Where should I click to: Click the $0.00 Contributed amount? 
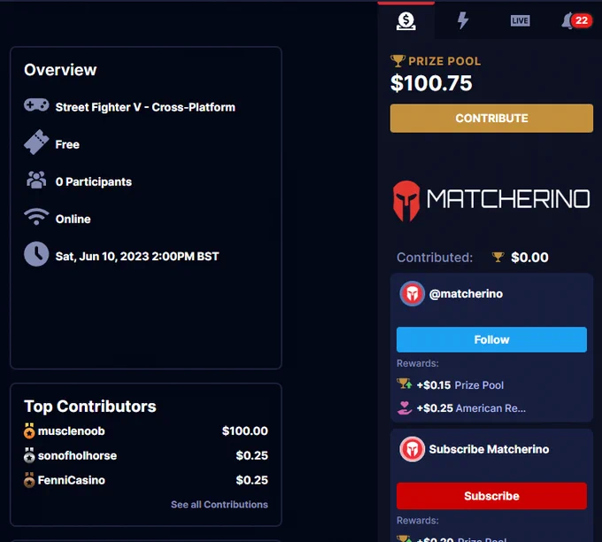point(529,258)
